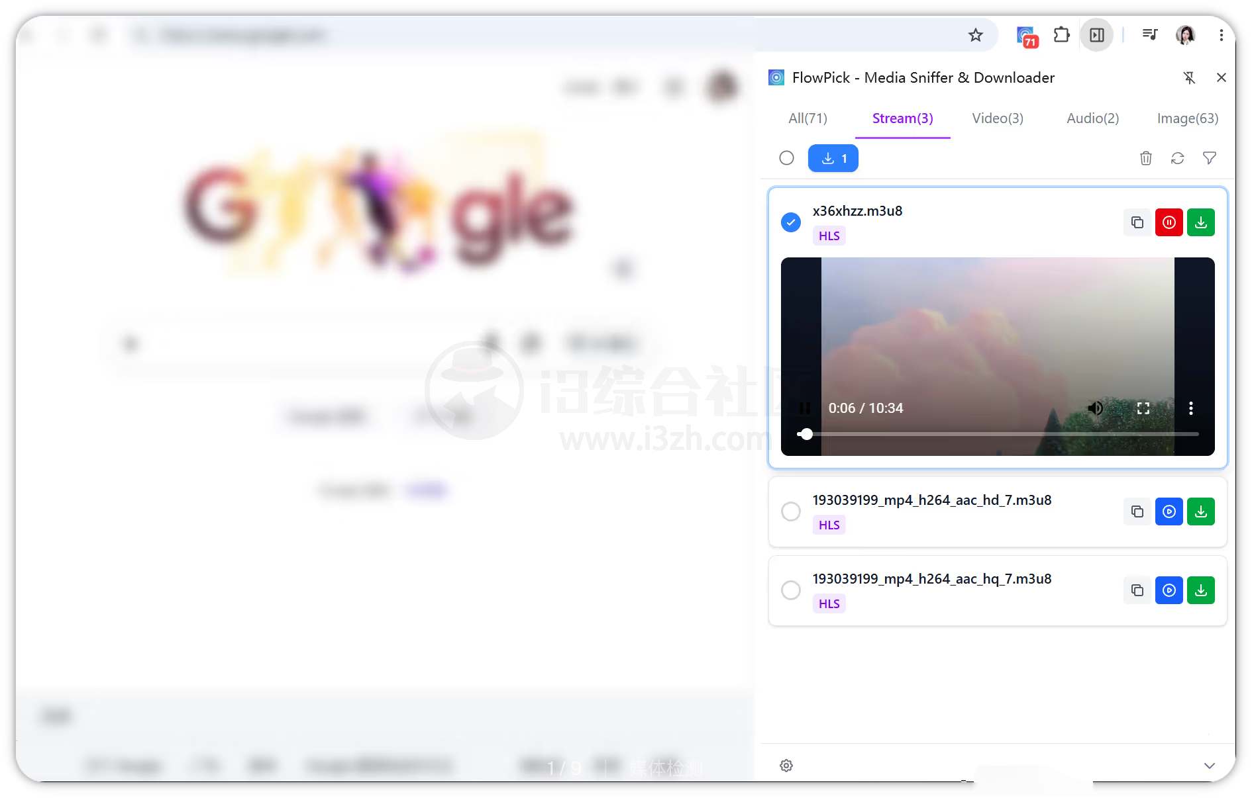Pause the video preview playback
Viewport: 1252px width, 798px height.
coord(804,408)
